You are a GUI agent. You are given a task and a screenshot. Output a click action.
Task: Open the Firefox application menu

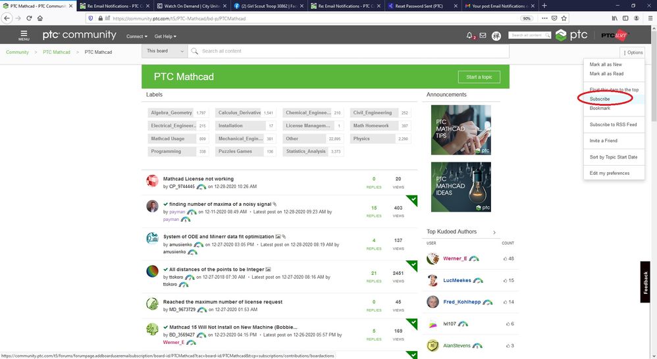[650, 18]
